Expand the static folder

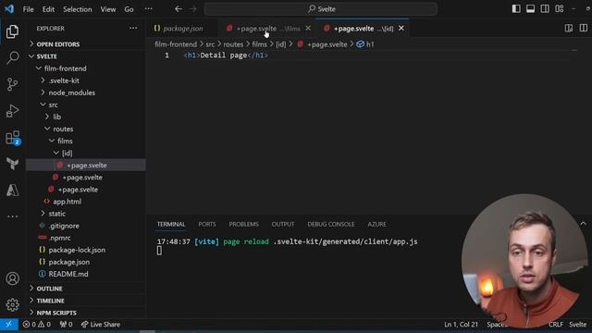(x=86, y=214)
